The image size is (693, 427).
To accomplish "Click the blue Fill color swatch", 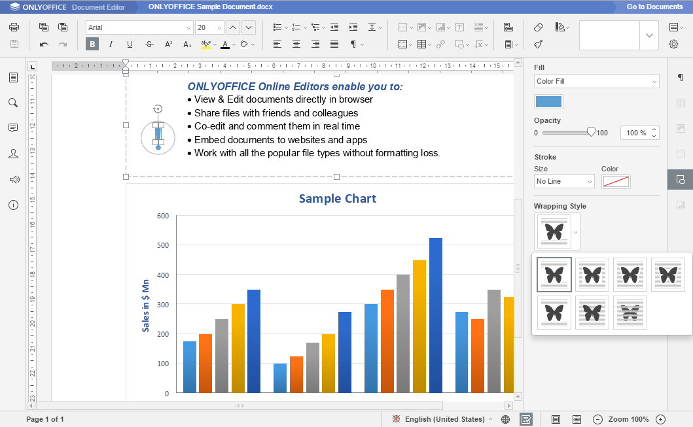I will coord(548,101).
